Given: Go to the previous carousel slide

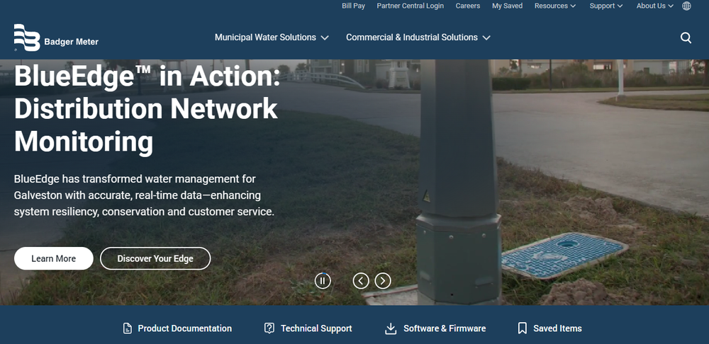Looking at the screenshot, I should [361, 281].
